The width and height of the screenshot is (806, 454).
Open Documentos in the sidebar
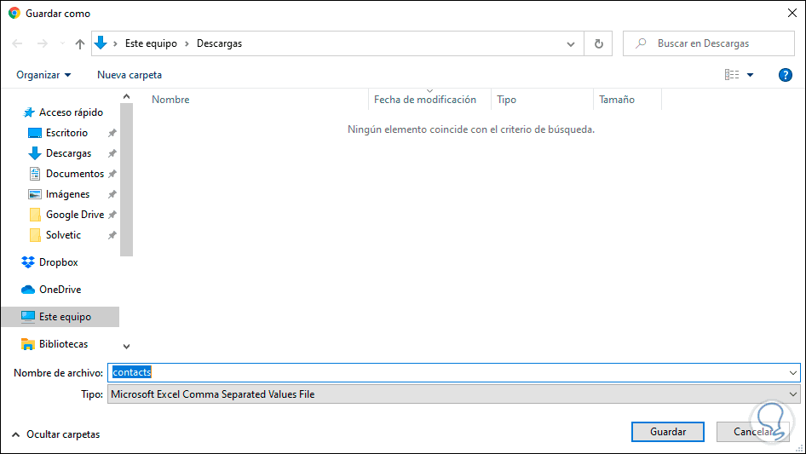click(x=75, y=174)
